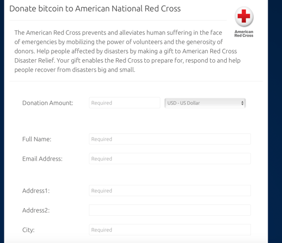Screen dimensions: 282x243
Task: Click the "Address2:" label
Action: pos(36,210)
